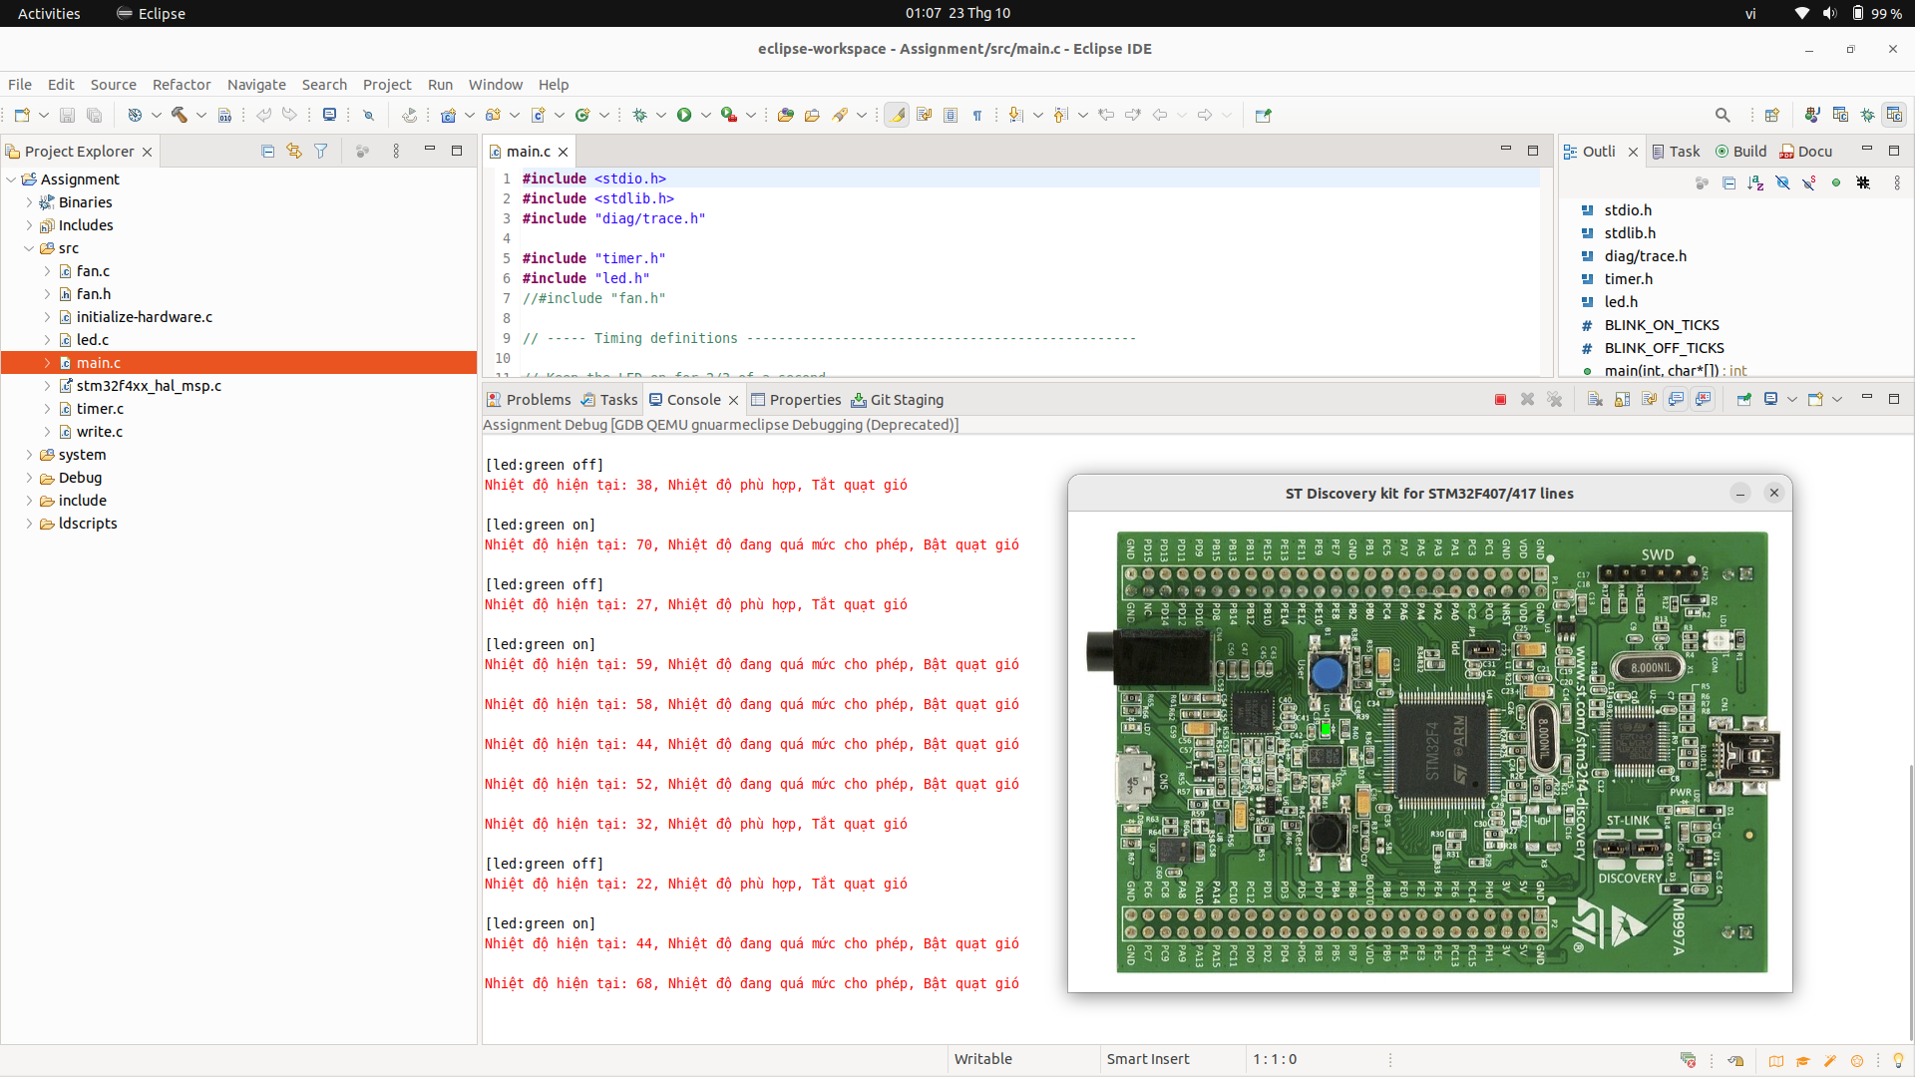The image size is (1915, 1077).
Task: Build the project using the hammer icon
Action: tap(181, 115)
